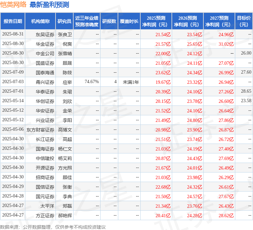
Task: Click the 近三年业绩预测准确度 column header
Action: coord(87,21)
